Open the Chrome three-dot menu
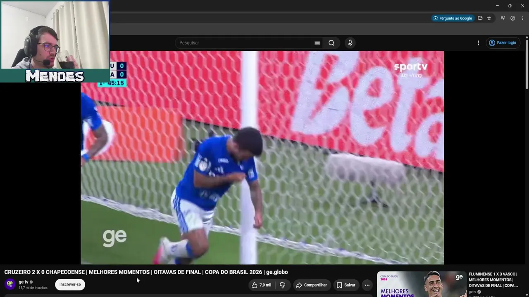Image resolution: width=529 pixels, height=297 pixels. pos(522,18)
